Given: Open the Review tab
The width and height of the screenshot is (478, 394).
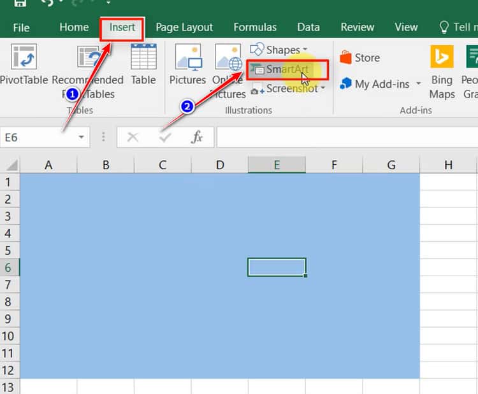Looking at the screenshot, I should pos(358,27).
